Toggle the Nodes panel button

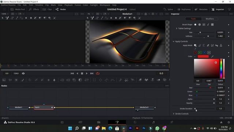[x=61, y=9]
